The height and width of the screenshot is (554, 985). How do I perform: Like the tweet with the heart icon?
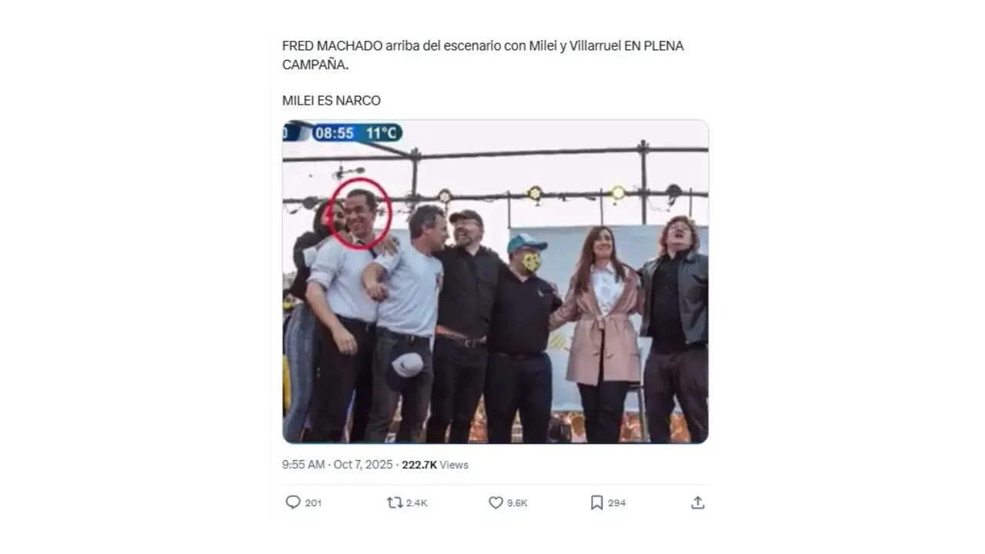[x=496, y=502]
